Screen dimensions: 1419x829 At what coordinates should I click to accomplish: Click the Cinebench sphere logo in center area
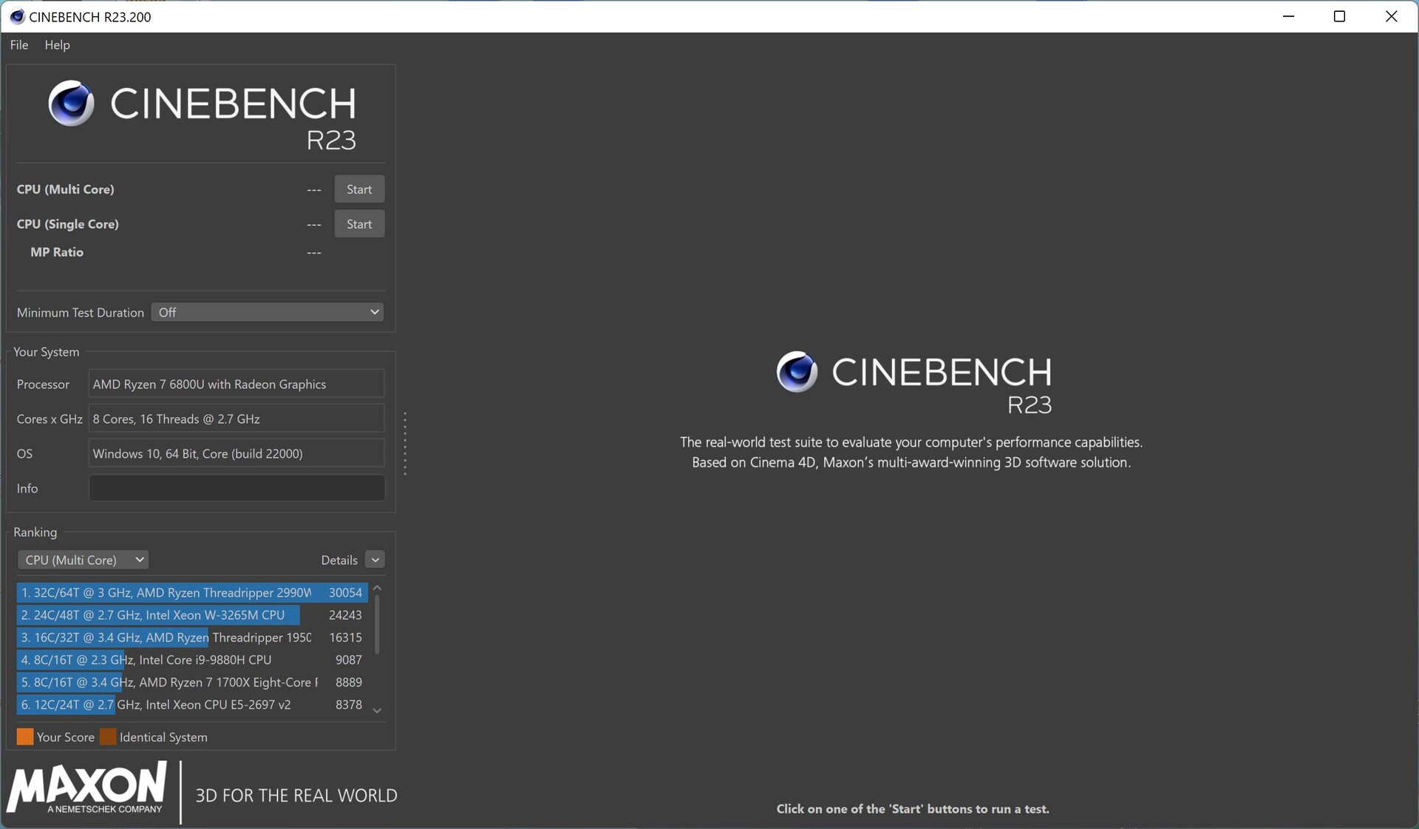[797, 371]
